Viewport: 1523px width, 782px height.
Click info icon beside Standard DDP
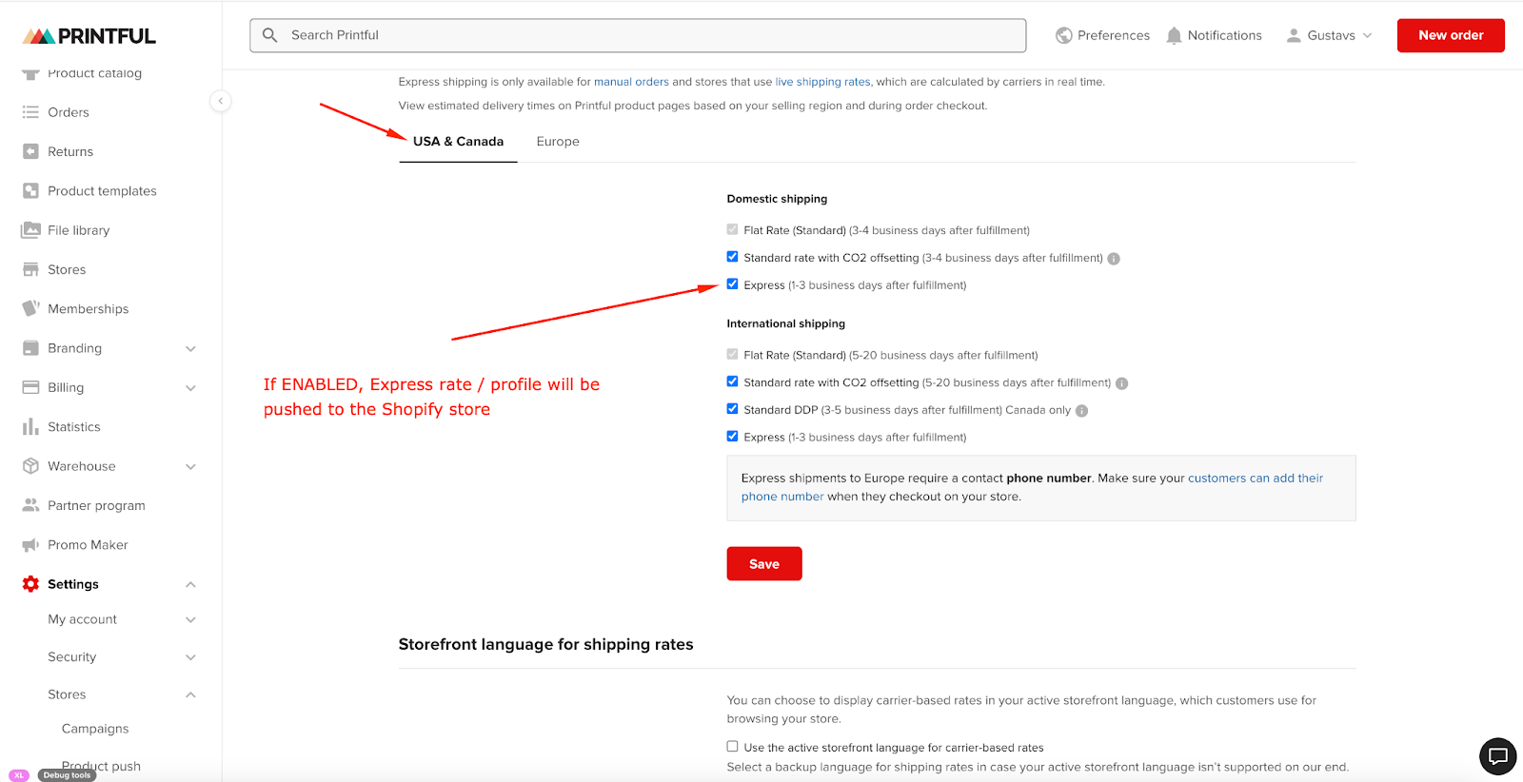tap(1081, 411)
